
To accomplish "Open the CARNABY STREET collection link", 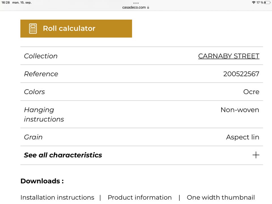I will click(229, 56).
